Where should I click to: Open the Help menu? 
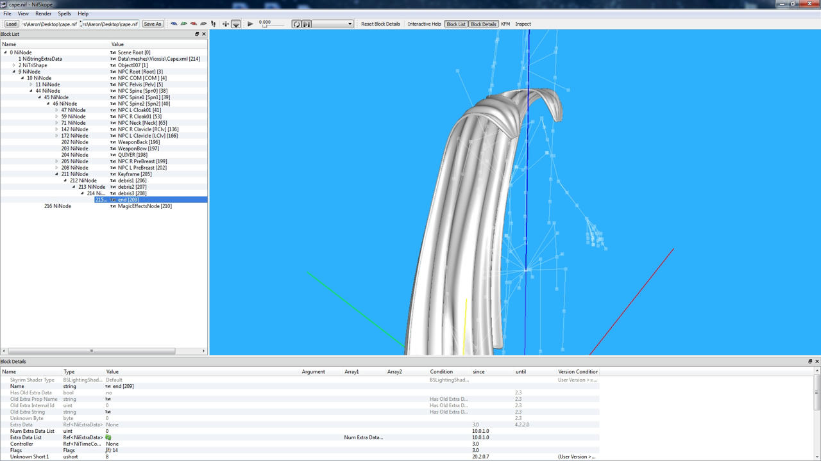point(83,13)
